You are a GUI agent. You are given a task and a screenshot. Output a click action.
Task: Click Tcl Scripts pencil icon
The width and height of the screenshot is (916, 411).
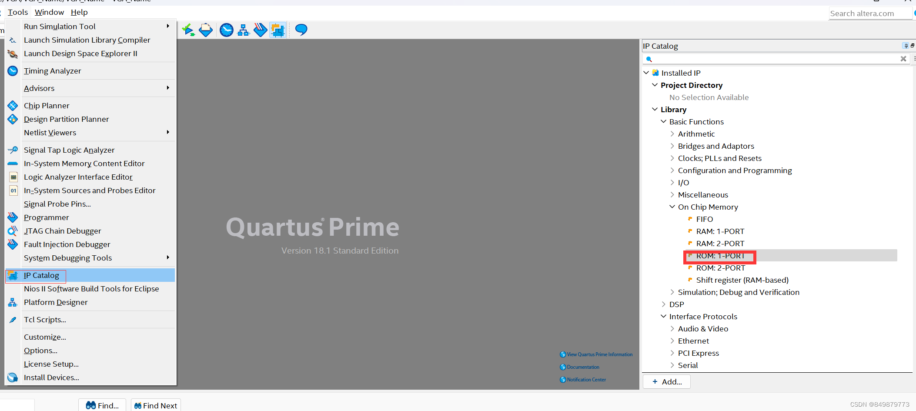(13, 320)
